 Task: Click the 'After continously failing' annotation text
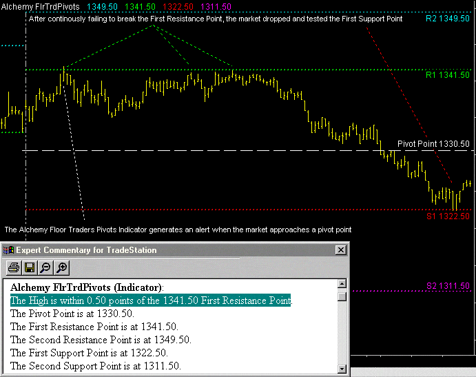tap(216, 19)
